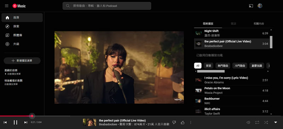This screenshot has height=129, width=283.
Task: Play Petals on the Moon
Action: pos(232,91)
